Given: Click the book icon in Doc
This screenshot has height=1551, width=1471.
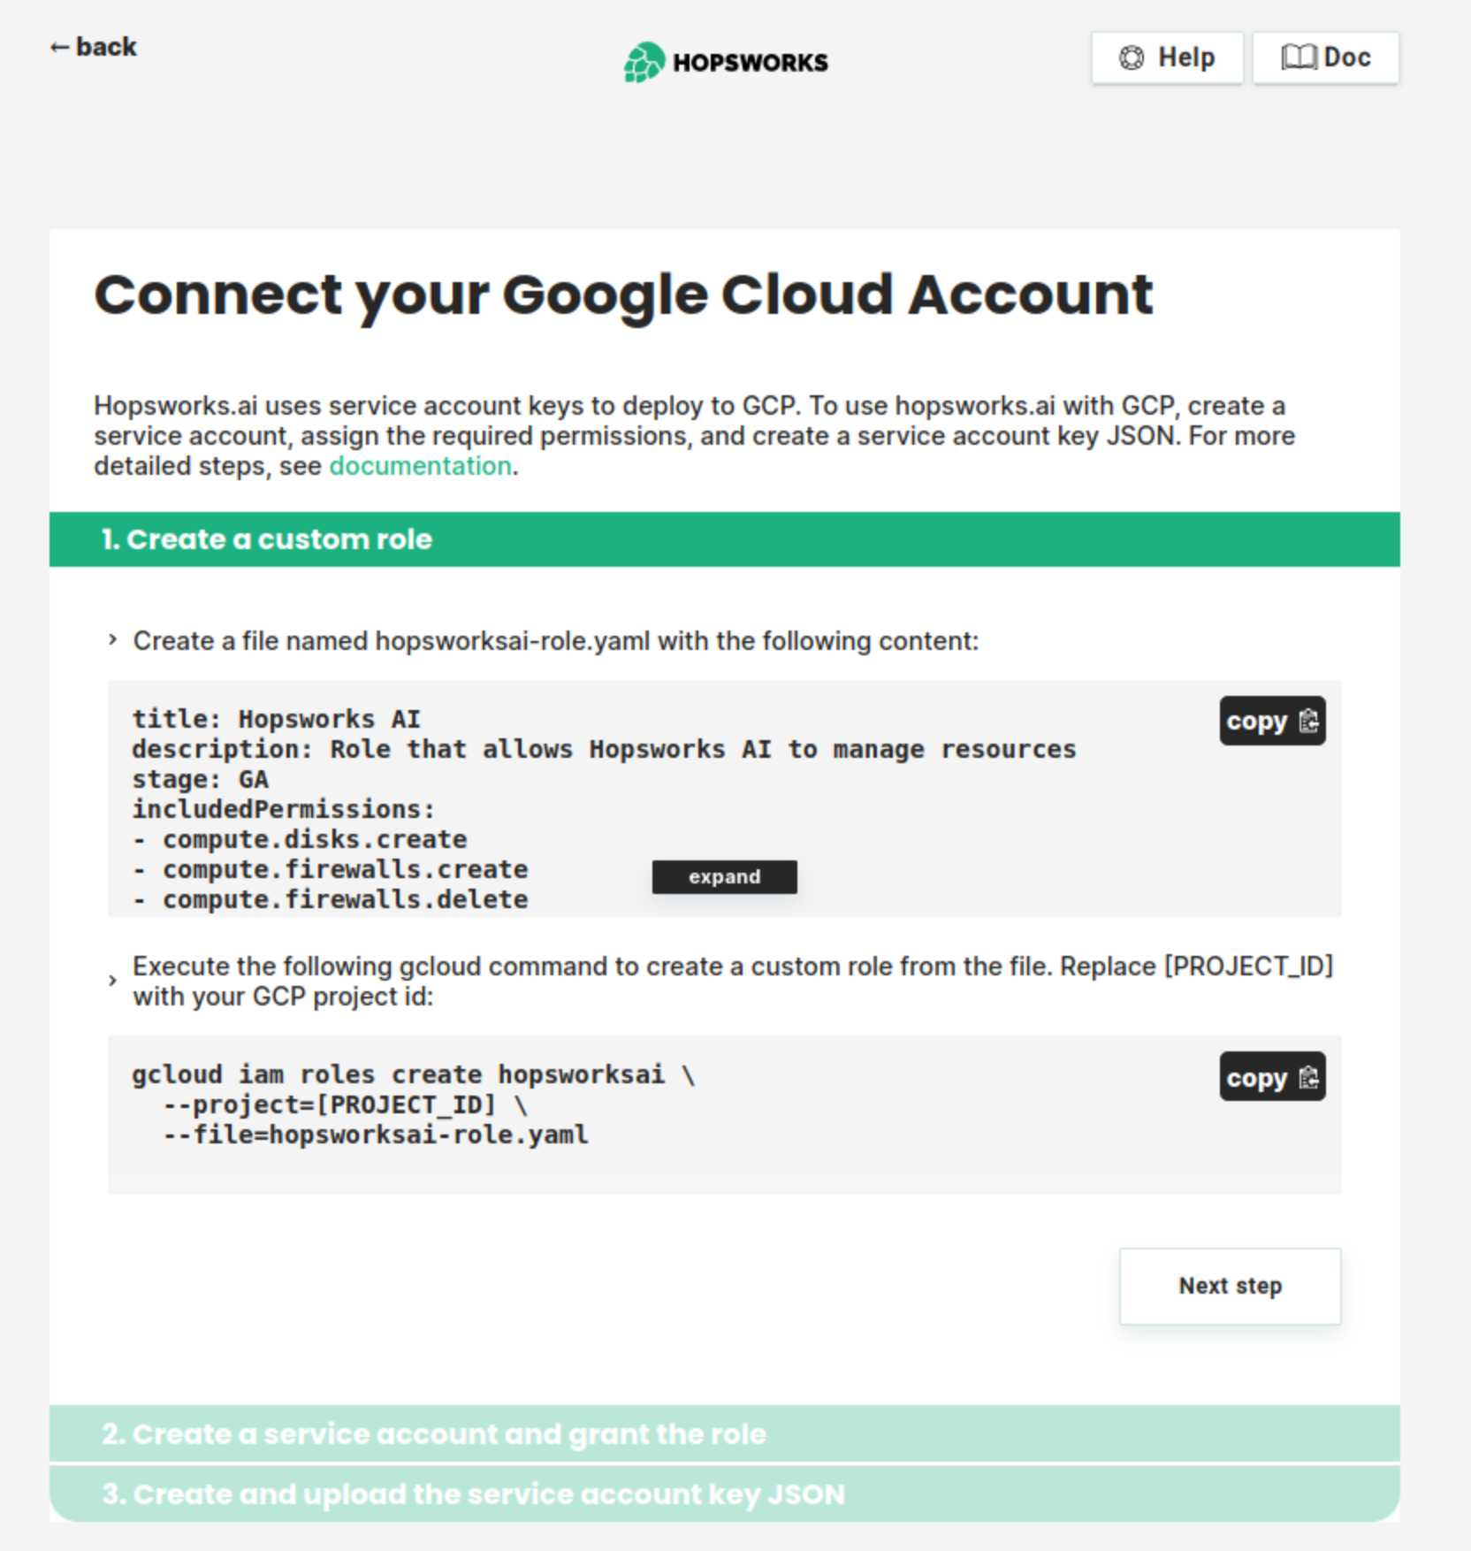Looking at the screenshot, I should click(x=1299, y=57).
